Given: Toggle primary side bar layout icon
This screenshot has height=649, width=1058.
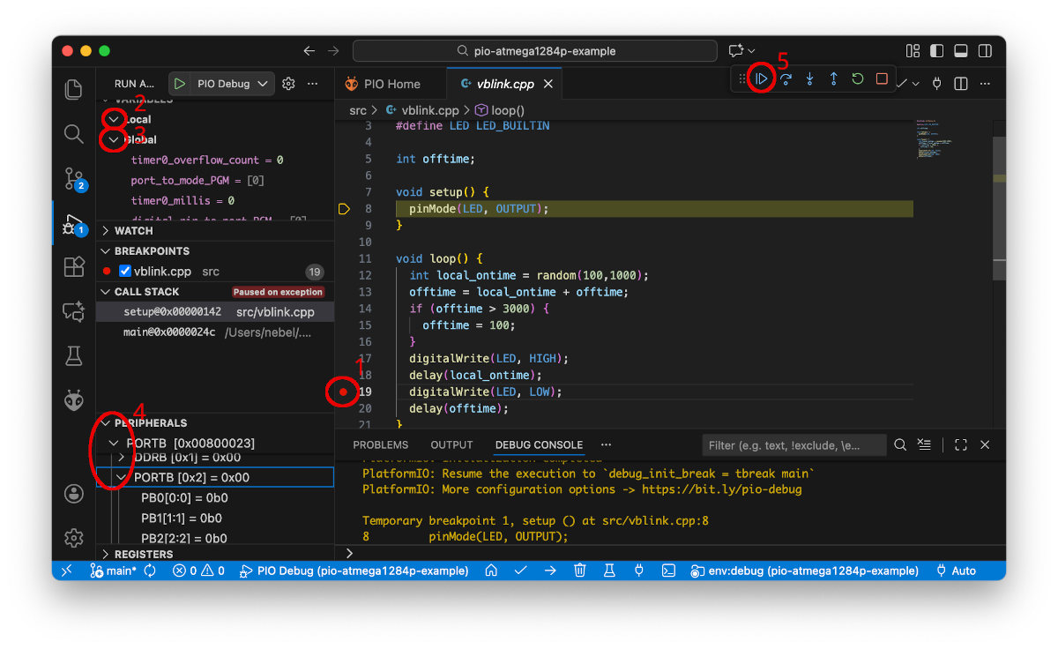Looking at the screenshot, I should pos(937,51).
